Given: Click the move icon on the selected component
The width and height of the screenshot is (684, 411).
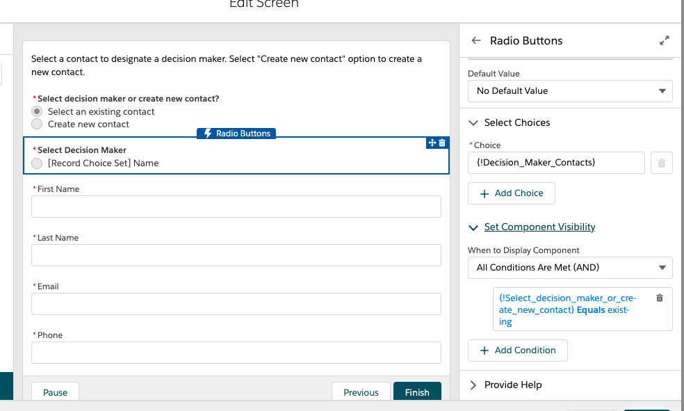Looking at the screenshot, I should [432, 143].
